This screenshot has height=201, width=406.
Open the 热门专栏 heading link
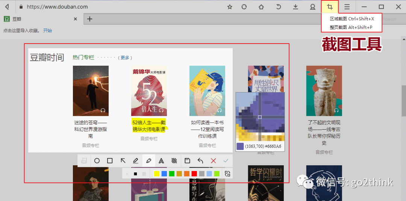(x=83, y=57)
